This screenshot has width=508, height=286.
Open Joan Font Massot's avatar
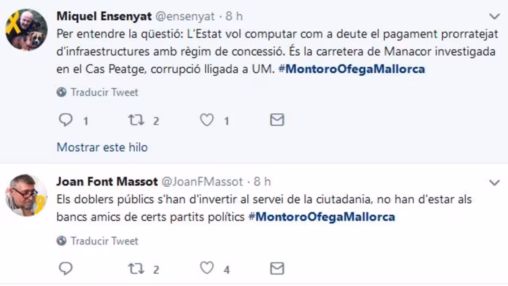tap(26, 195)
